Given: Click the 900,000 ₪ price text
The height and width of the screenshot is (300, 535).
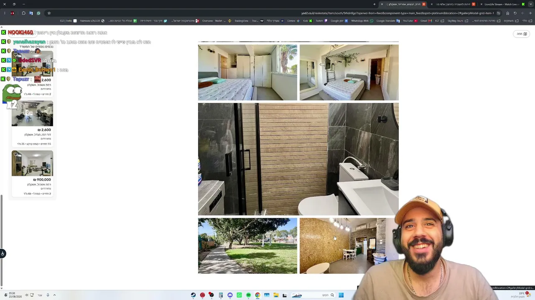Looking at the screenshot, I should [x=42, y=180].
